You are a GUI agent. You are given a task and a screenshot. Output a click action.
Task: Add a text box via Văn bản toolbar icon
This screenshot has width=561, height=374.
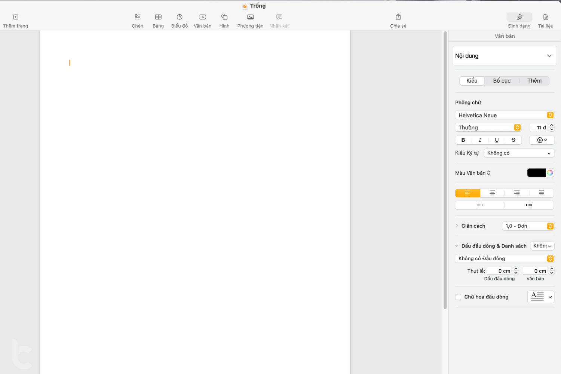pyautogui.click(x=202, y=17)
